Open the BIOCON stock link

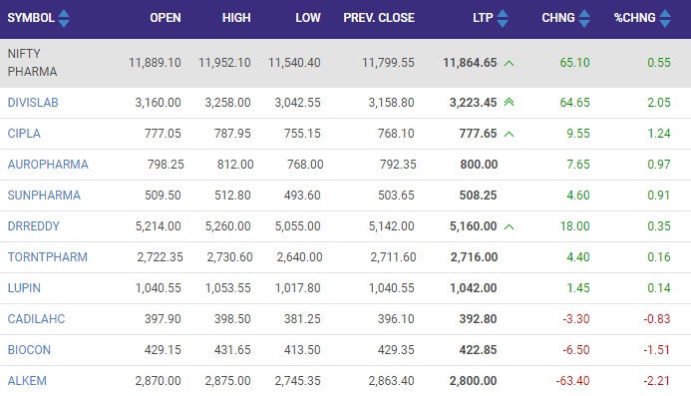click(x=29, y=349)
